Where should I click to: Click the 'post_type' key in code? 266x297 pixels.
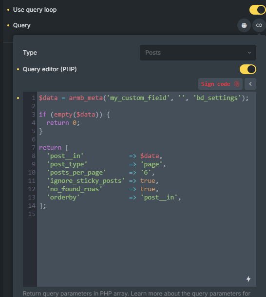[x=67, y=164]
